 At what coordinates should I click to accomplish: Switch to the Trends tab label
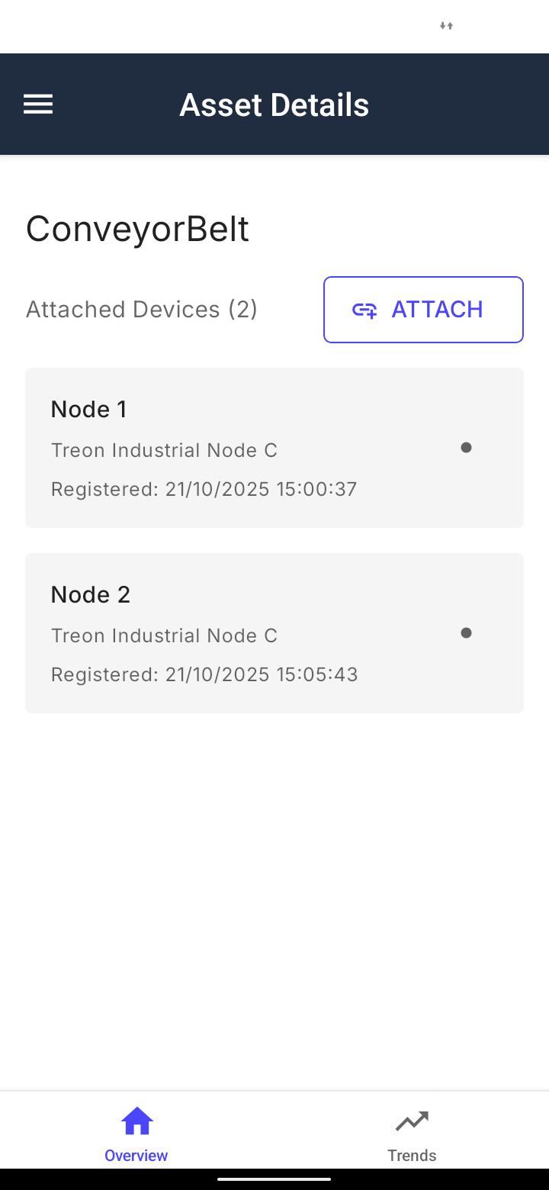tap(412, 1155)
